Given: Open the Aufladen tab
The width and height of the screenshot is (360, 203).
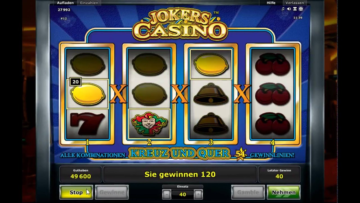Looking at the screenshot, I should tap(65, 3).
